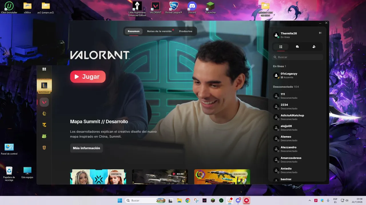Open File Explorer from the taskbar
366x205 pixels.
tap(179, 200)
